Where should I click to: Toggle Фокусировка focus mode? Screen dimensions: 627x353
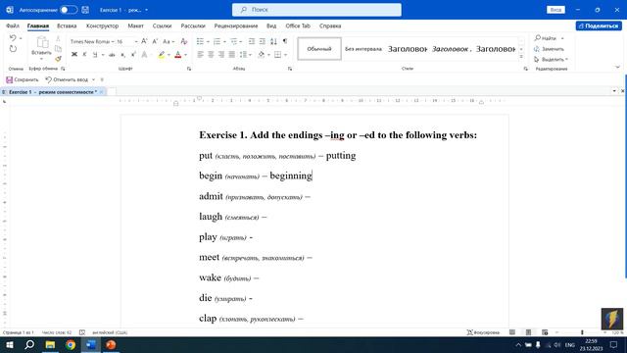(x=483, y=332)
